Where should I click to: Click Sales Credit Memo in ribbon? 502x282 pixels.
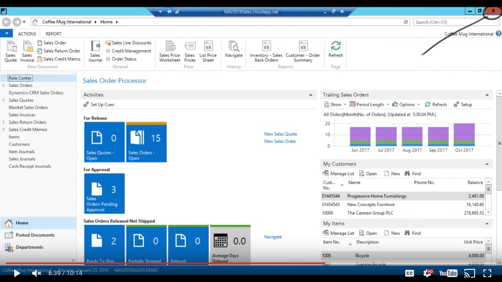click(59, 59)
